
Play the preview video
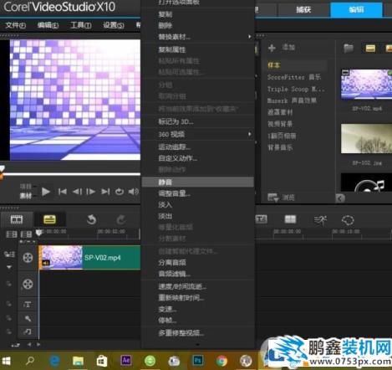coord(46,192)
